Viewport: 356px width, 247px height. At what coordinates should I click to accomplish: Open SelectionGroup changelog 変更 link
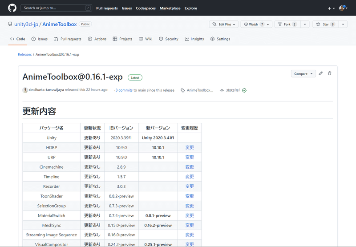(x=190, y=206)
